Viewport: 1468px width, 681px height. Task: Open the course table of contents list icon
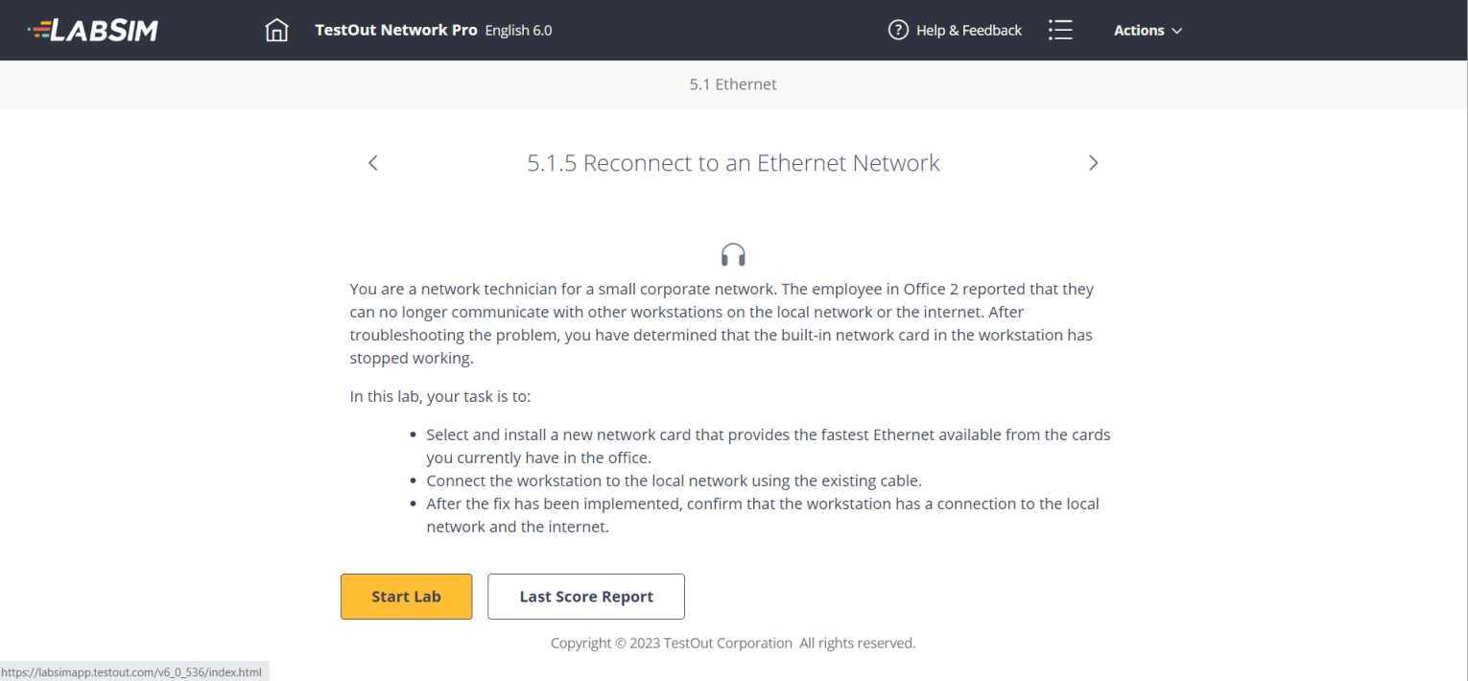pos(1060,30)
